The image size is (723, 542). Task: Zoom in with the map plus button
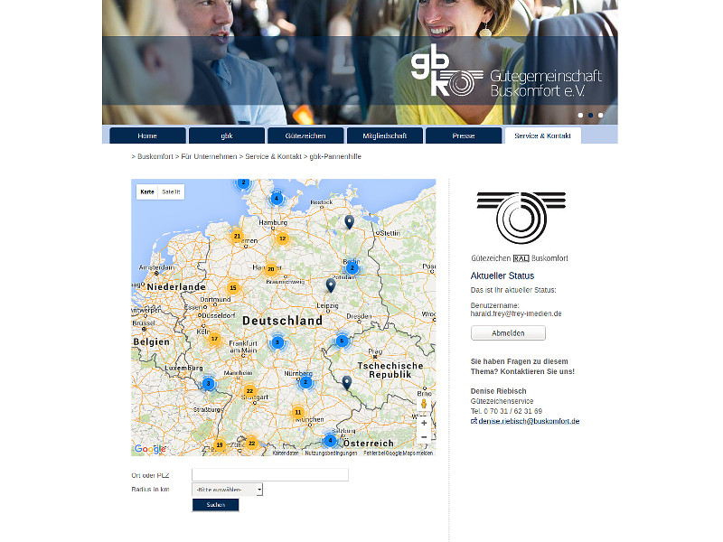[424, 423]
